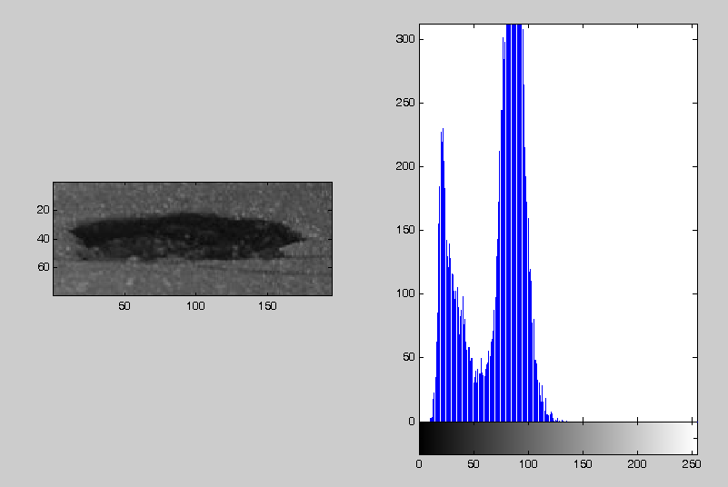728x487 pixels.
Task: Click image x-axis label "50"
Action: point(125,306)
